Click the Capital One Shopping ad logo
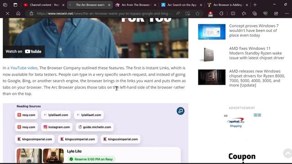The image size is (292, 164). pyautogui.click(x=236, y=123)
